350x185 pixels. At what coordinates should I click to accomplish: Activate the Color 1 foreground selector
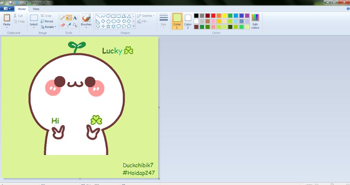coord(177,21)
